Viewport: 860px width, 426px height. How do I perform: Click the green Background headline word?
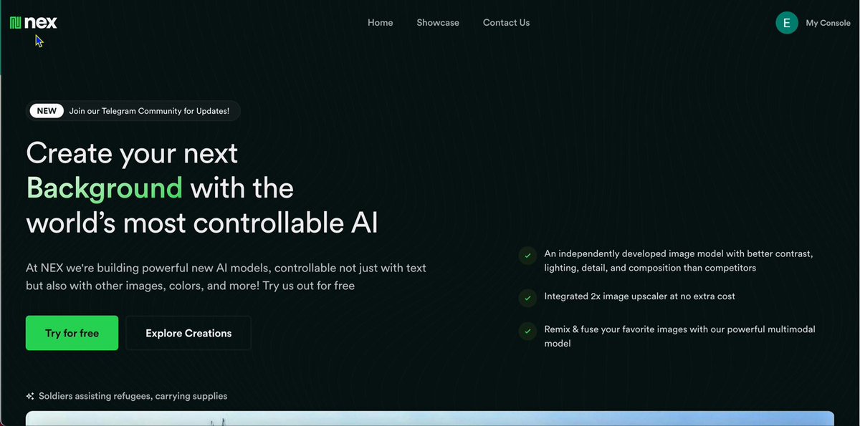105,188
